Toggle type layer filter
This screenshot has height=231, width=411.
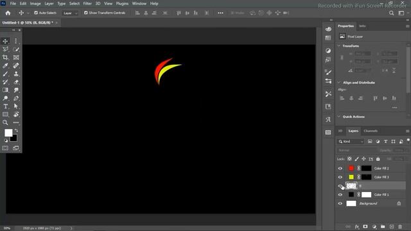click(385, 141)
